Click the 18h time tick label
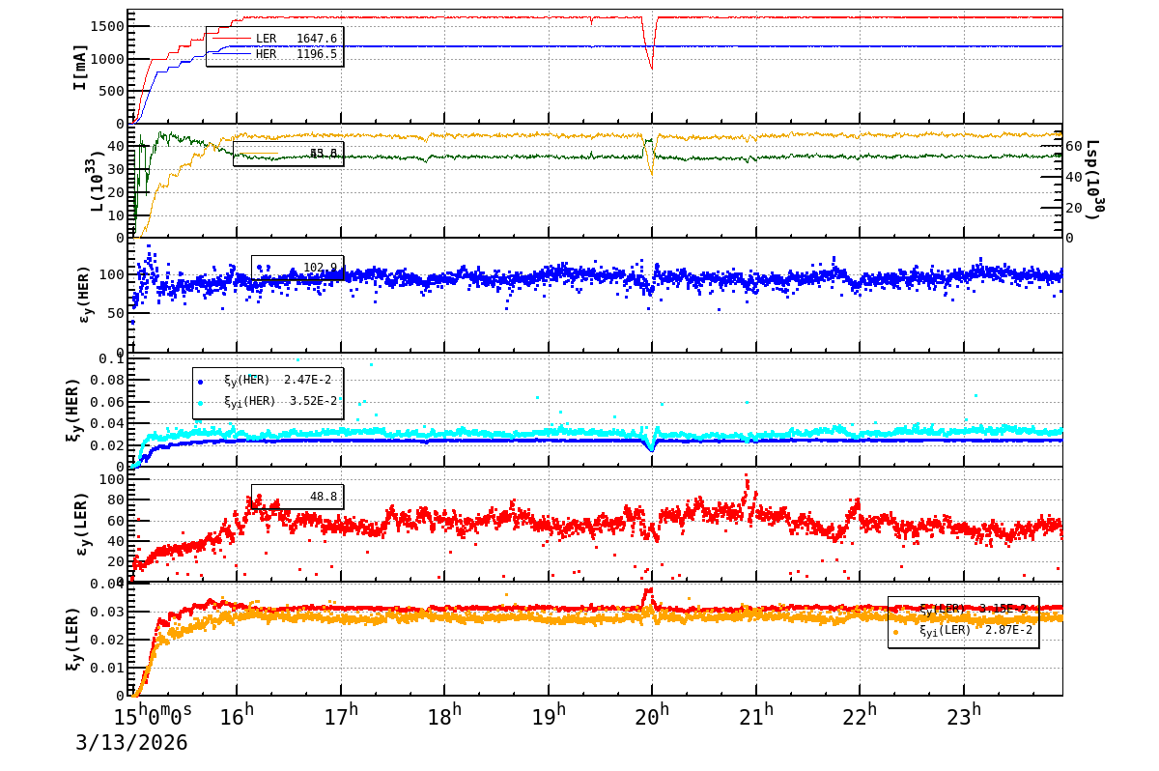Image resolution: width=1159 pixels, height=771 pixels. 444,715
